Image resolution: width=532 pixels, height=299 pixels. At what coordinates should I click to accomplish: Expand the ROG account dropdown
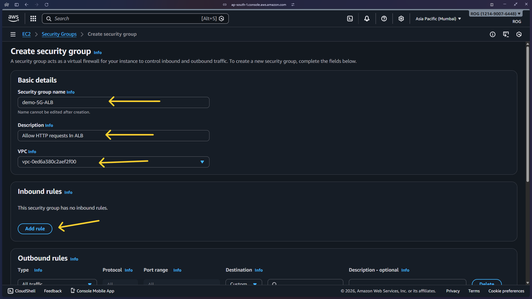tap(495, 13)
